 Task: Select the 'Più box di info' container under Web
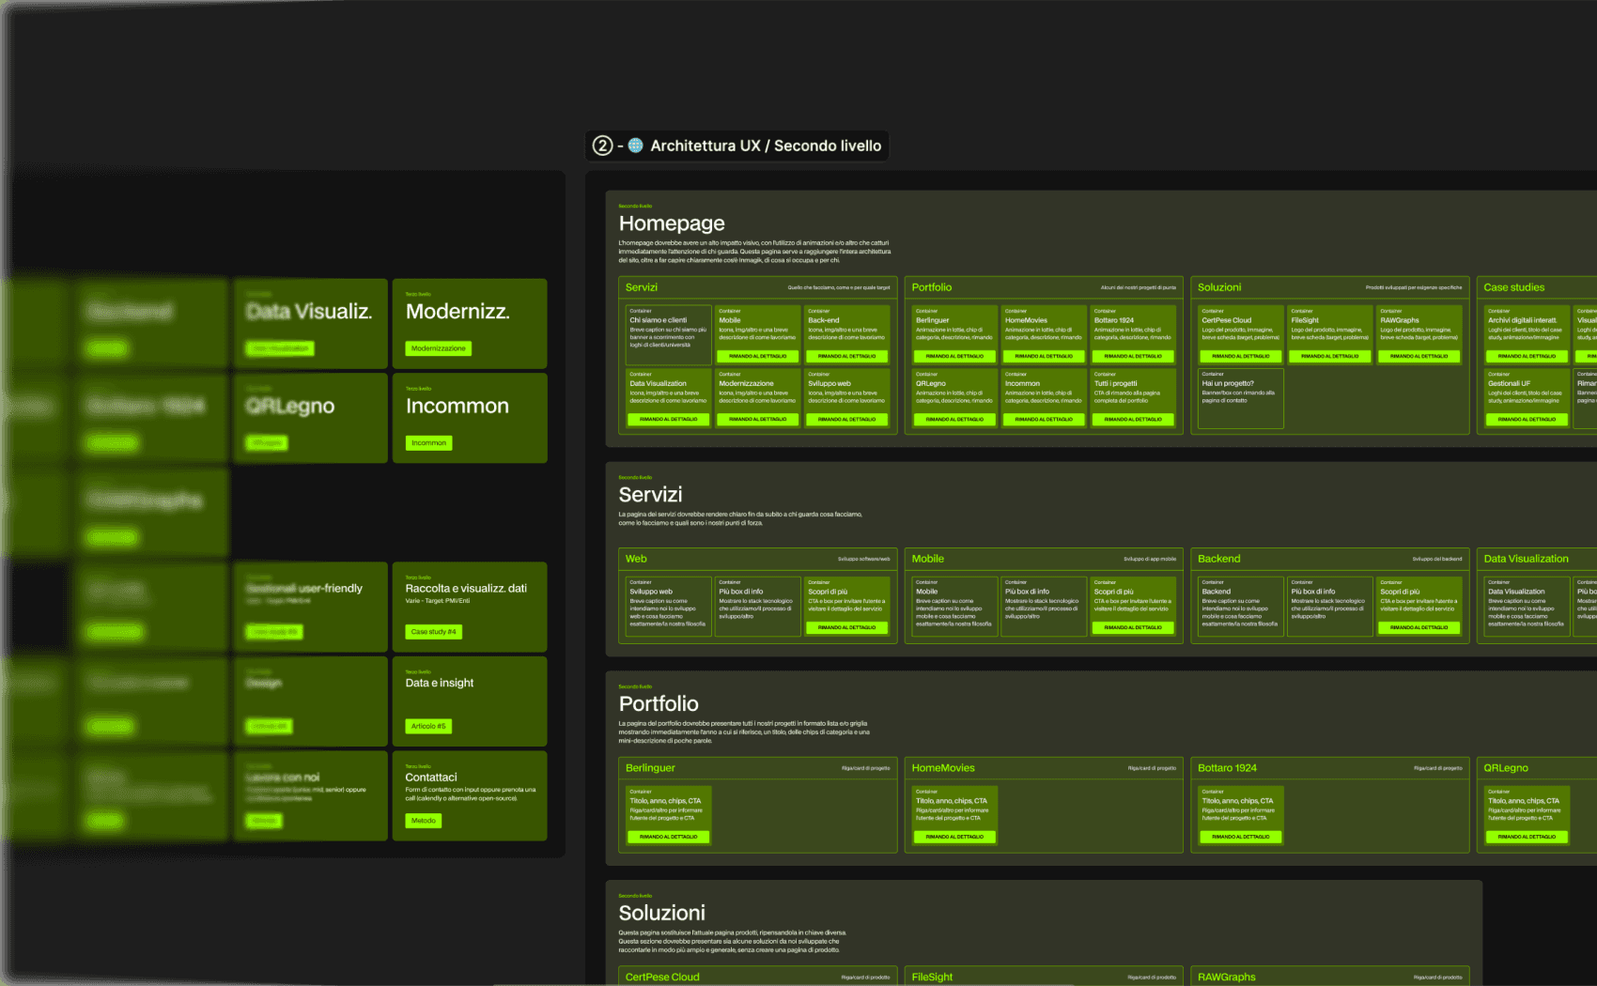[x=758, y=607]
